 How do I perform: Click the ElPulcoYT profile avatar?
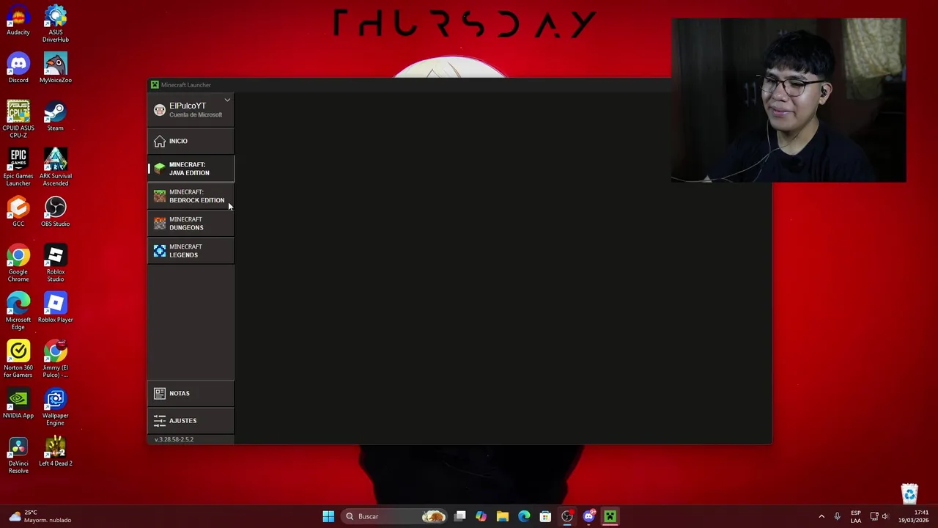tap(160, 110)
